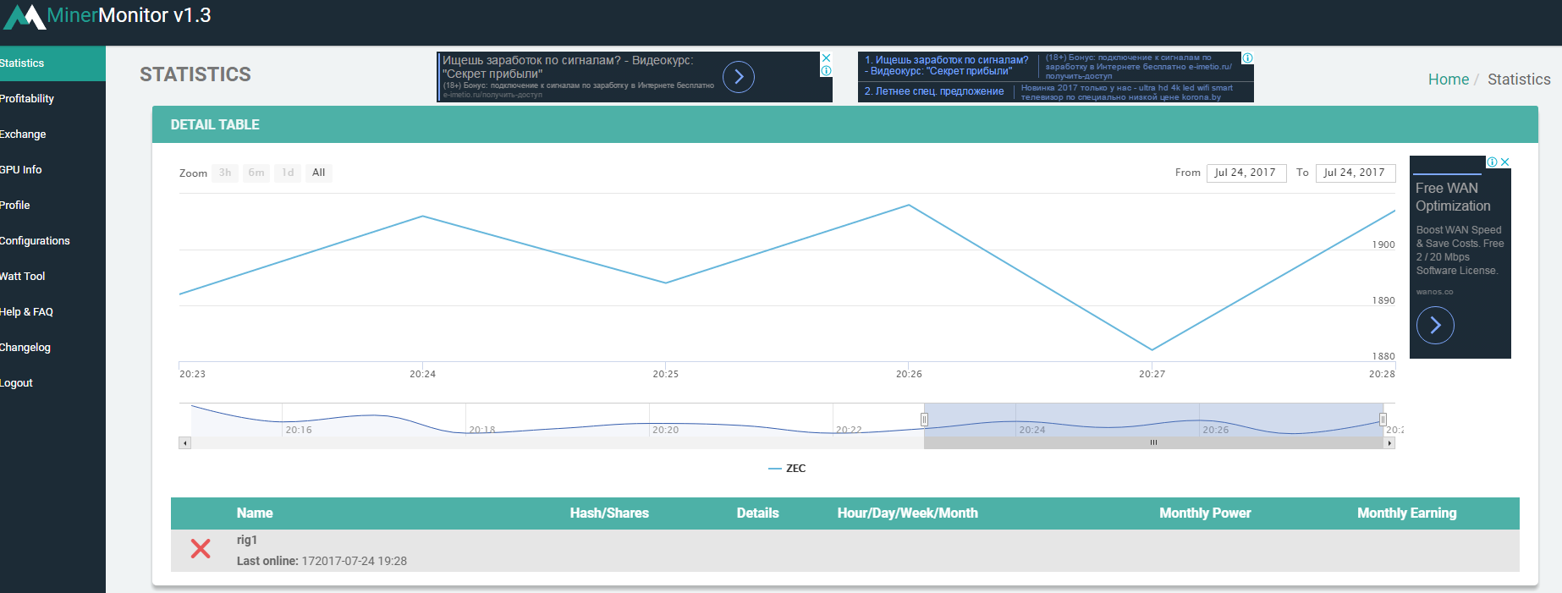The width and height of the screenshot is (1562, 593).
Task: Click the Hash/Shares column header
Action: (609, 513)
